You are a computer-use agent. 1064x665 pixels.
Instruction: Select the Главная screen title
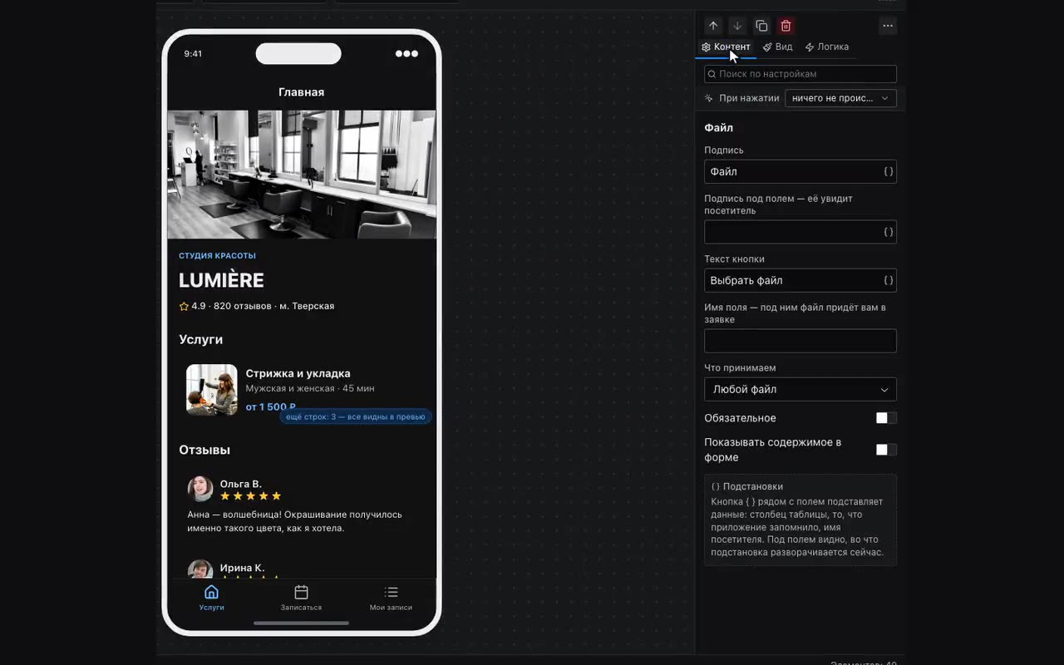coord(302,92)
